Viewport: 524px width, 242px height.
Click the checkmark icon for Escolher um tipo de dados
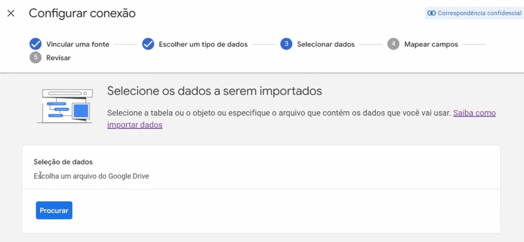pyautogui.click(x=148, y=44)
